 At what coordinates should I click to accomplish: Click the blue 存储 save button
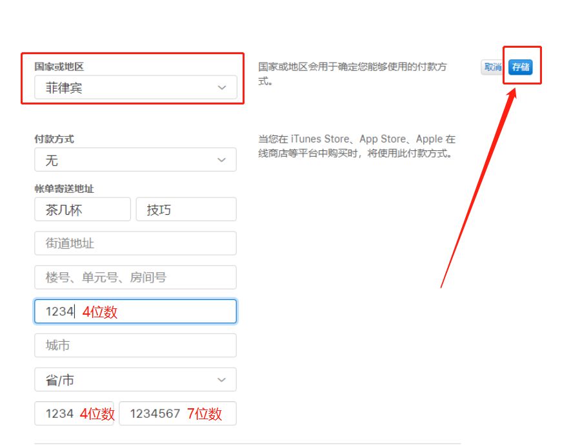[x=521, y=67]
